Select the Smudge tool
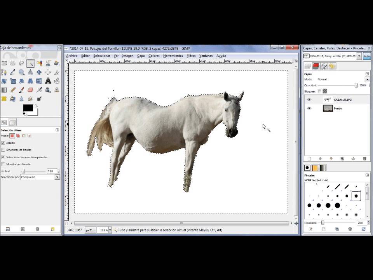The image size is (373, 280). 30,98
